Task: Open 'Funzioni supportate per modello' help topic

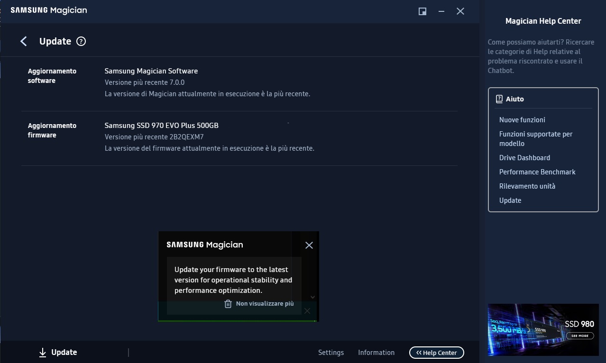Action: click(x=536, y=139)
